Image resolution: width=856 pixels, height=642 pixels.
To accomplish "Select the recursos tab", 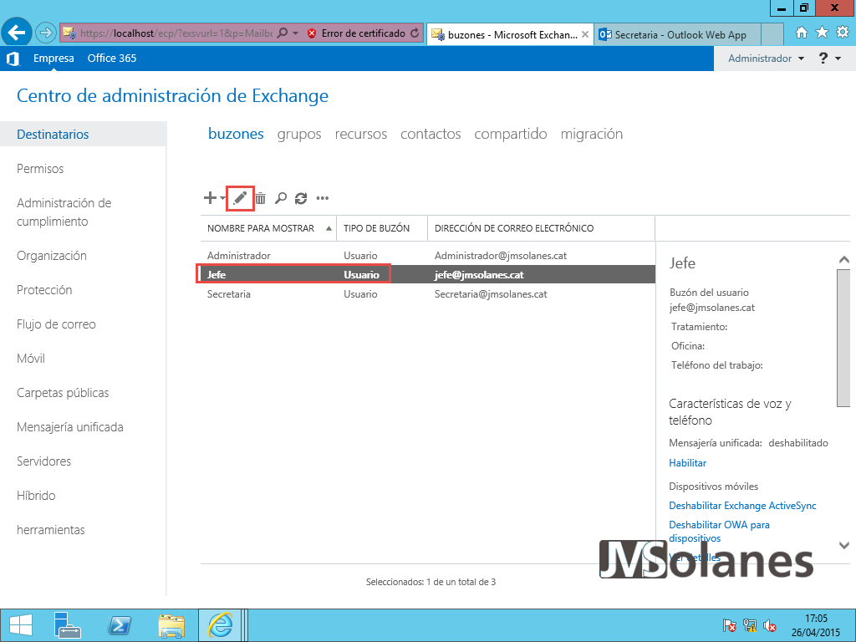I will tap(361, 135).
